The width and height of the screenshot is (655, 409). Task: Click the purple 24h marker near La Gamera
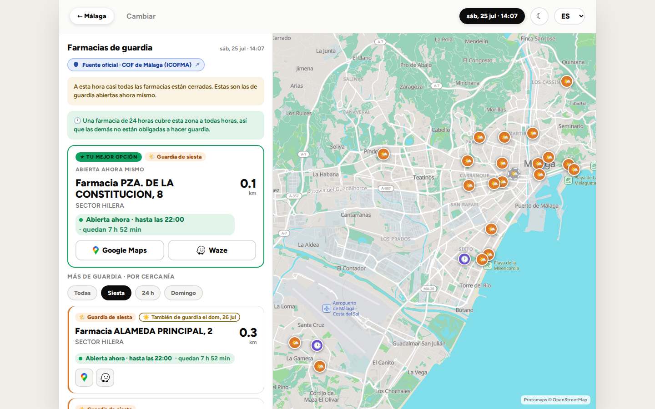click(x=317, y=346)
